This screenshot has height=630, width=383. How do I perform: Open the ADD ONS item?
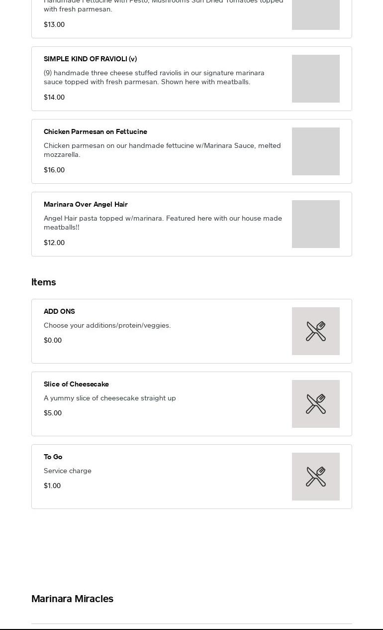59,311
